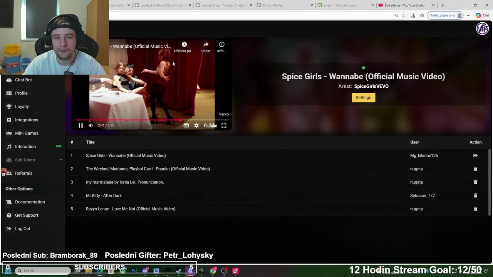Image resolution: width=493 pixels, height=277 pixels.
Task: Click the Title column header
Action: pyautogui.click(x=90, y=142)
